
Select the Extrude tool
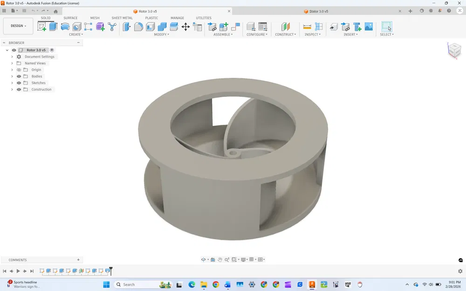53,27
